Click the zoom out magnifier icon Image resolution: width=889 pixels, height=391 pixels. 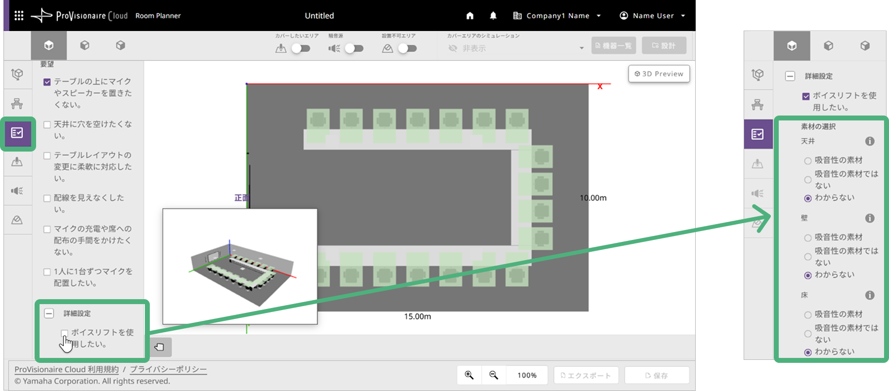click(493, 375)
